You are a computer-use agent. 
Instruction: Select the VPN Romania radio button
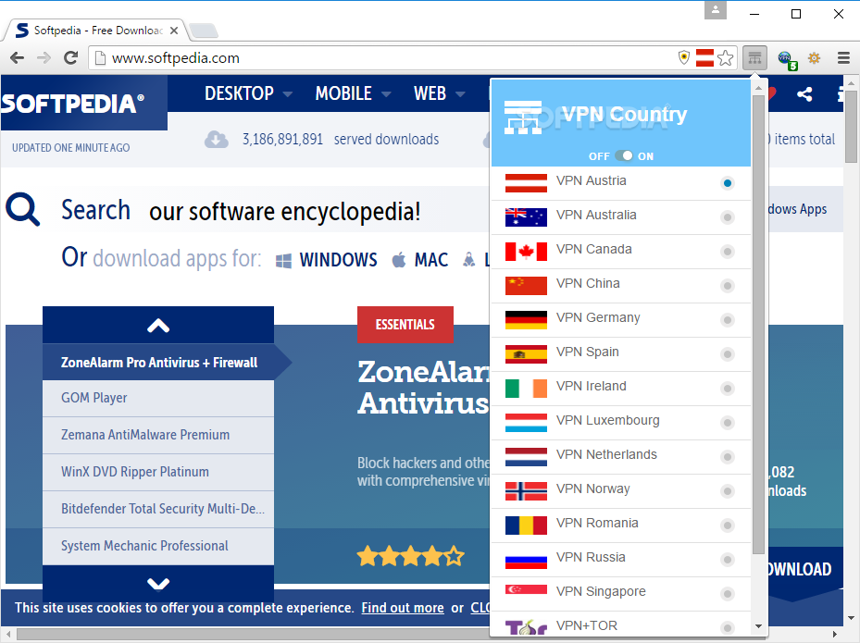click(728, 526)
